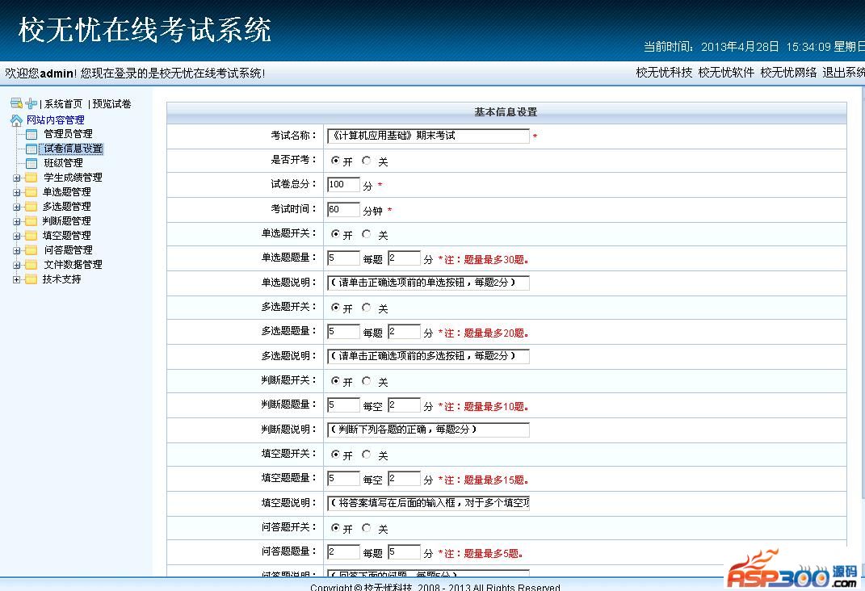Open the 学生成绩管理 folder icon
Screen dimensions: 865x591
31,177
